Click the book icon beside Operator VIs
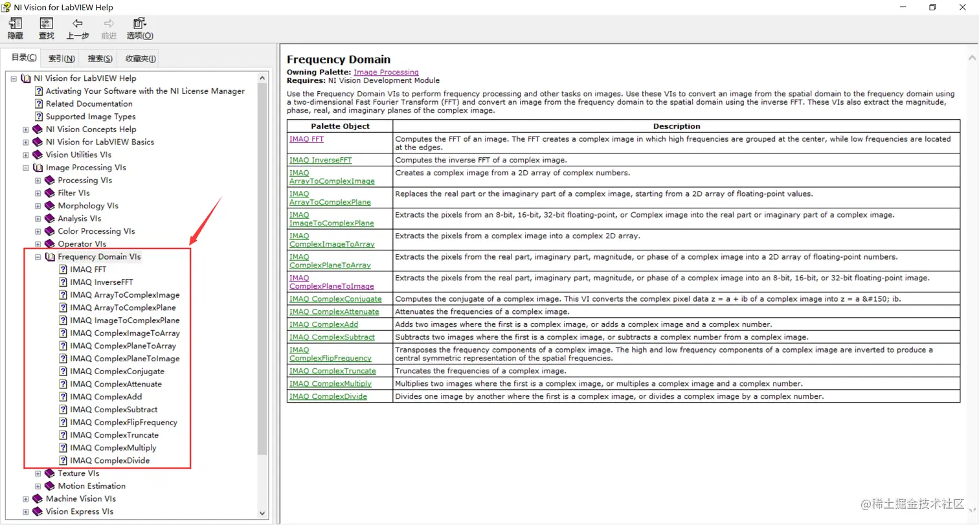 [50, 244]
